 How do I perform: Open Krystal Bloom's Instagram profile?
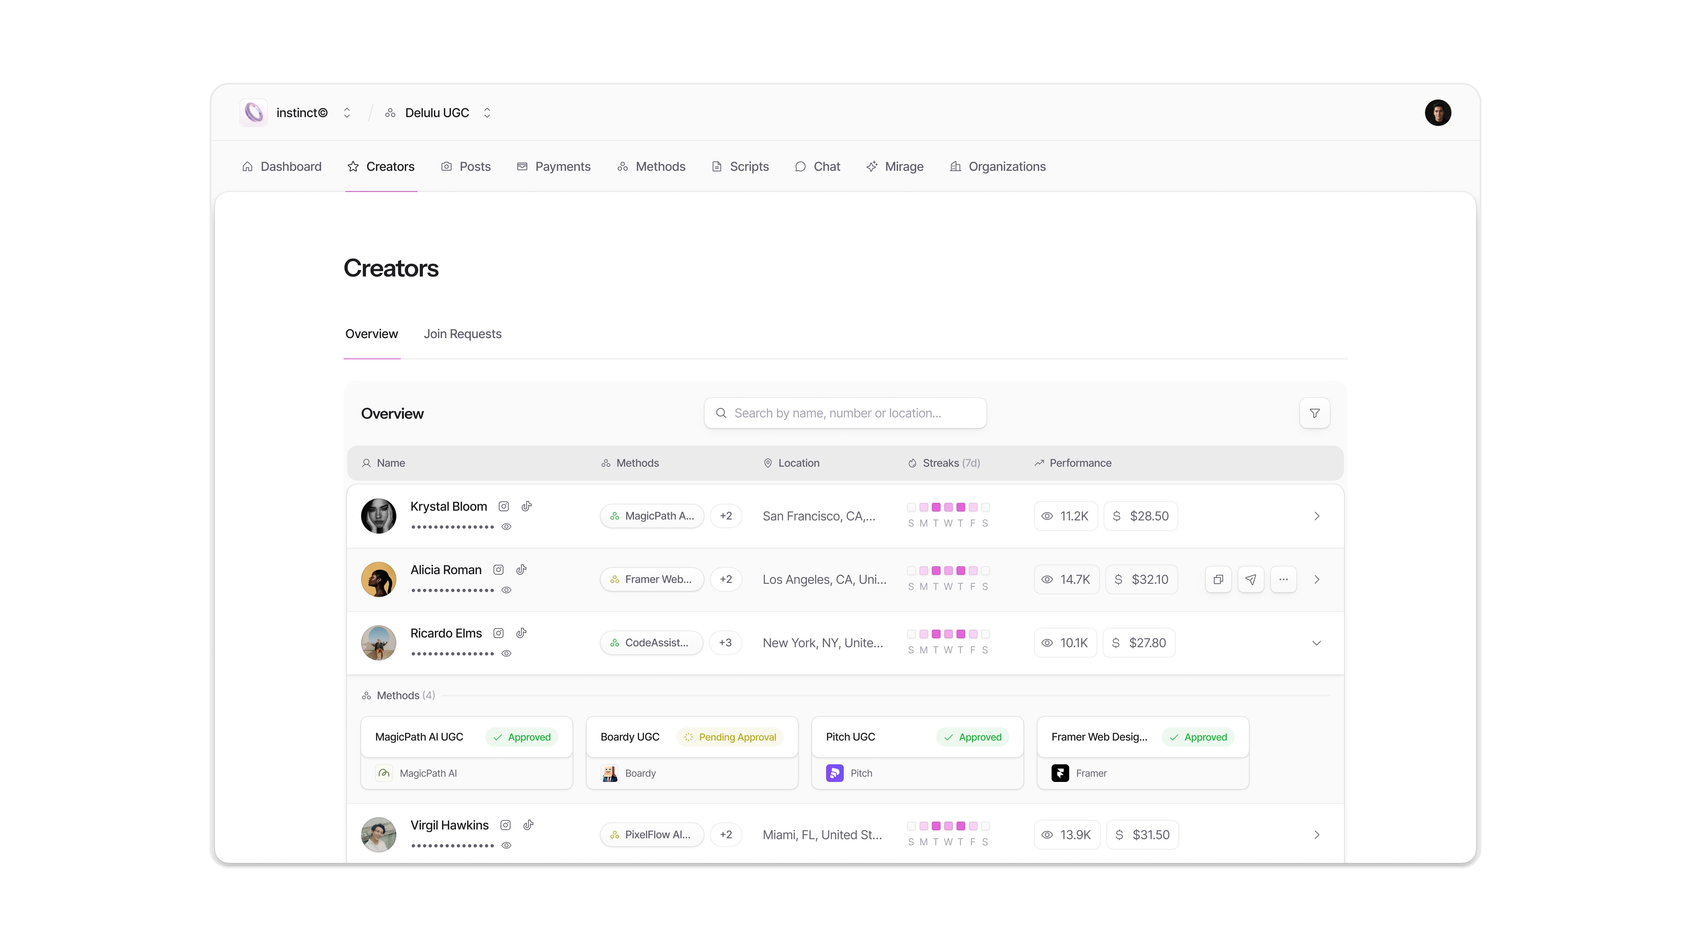coord(503,506)
